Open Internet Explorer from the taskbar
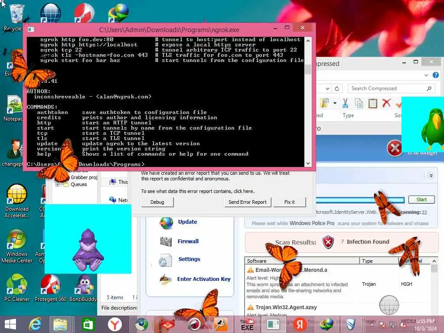 [35, 324]
